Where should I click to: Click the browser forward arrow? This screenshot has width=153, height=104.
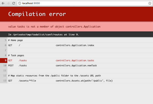tap(8, 3)
